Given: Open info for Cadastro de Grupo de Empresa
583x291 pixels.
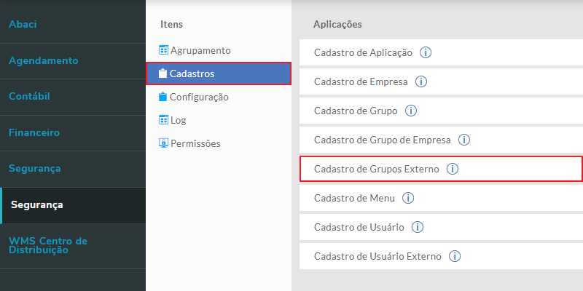Looking at the screenshot, I should pyautogui.click(x=464, y=140).
